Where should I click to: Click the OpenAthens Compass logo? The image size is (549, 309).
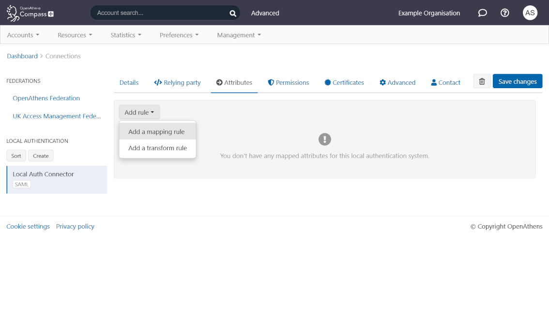[x=30, y=13]
